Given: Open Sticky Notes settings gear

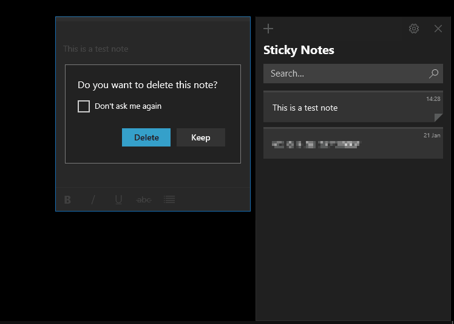Looking at the screenshot, I should click(414, 29).
